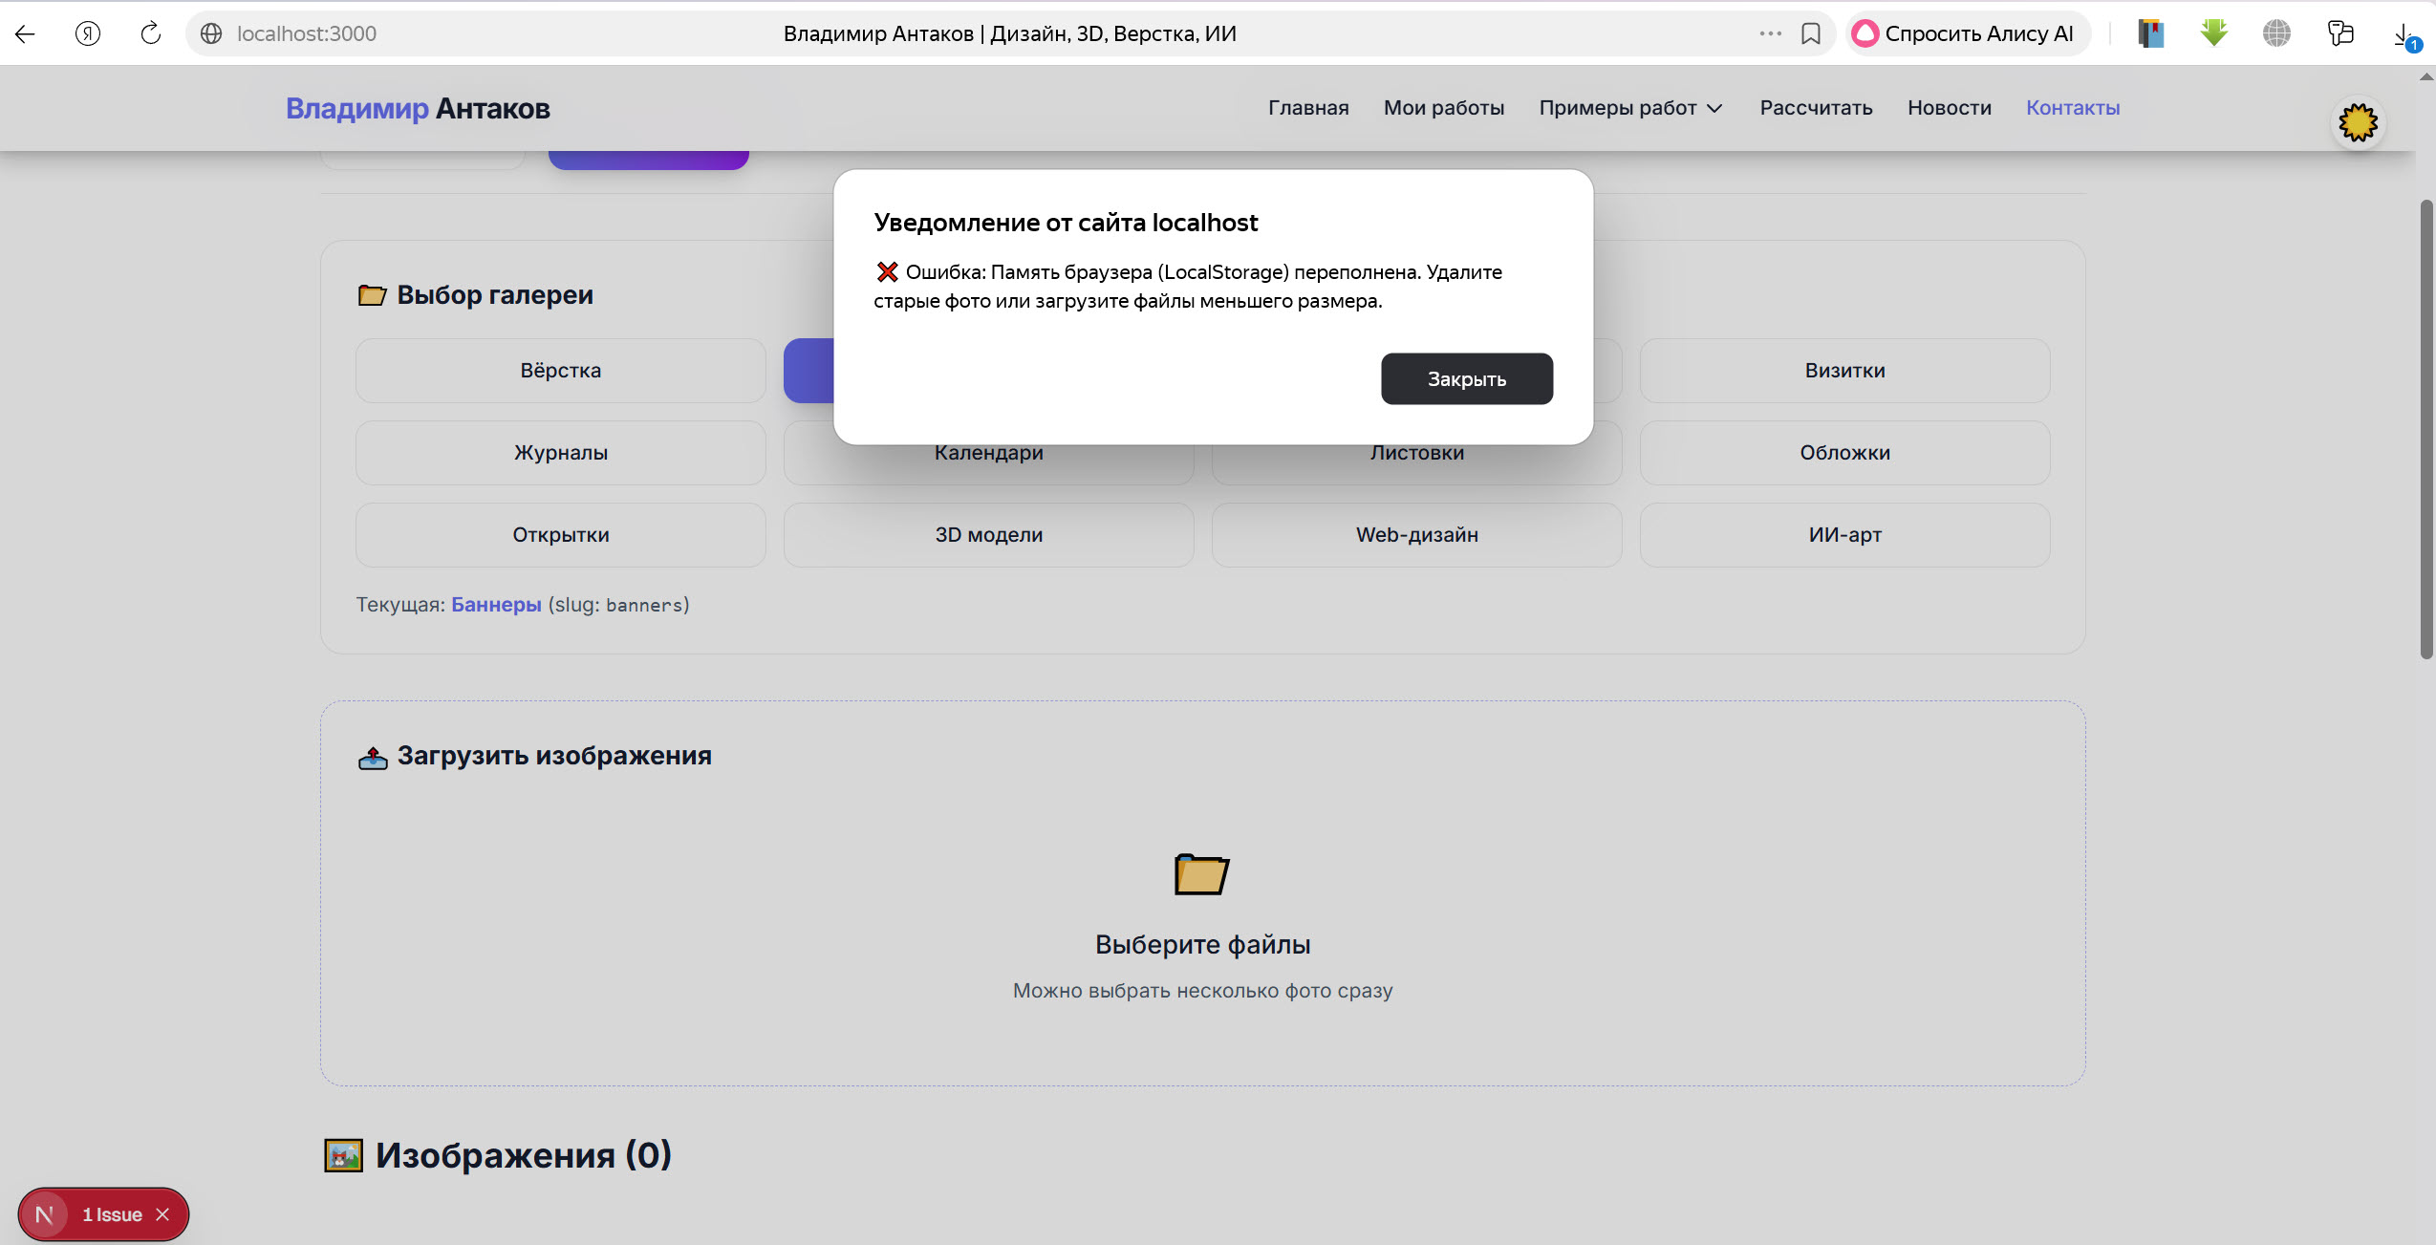Close the alert with Закрыть button
The image size is (2436, 1245).
[1467, 379]
